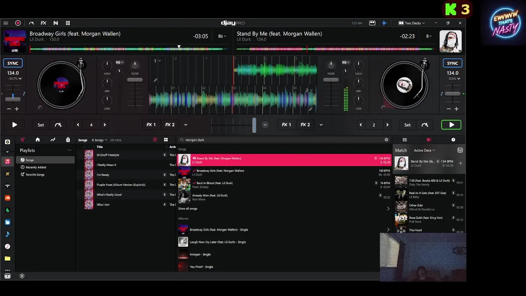This screenshot has width=526, height=296.
Task: Open the -10.7% tempo range dropdown
Action: 15,79
